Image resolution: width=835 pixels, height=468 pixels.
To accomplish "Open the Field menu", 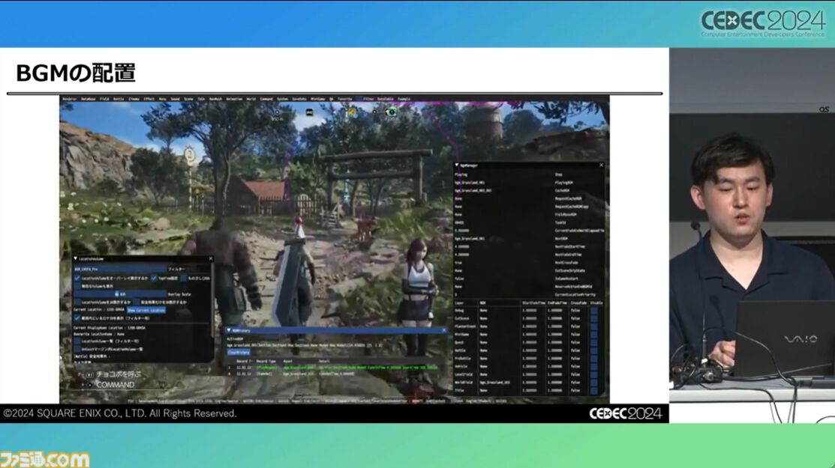I will [104, 99].
